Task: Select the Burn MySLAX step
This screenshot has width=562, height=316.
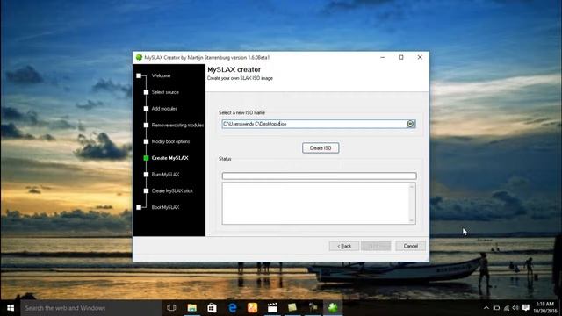Action: coord(165,175)
